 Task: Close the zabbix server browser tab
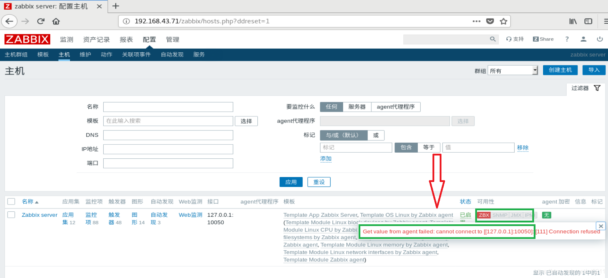(x=99, y=6)
